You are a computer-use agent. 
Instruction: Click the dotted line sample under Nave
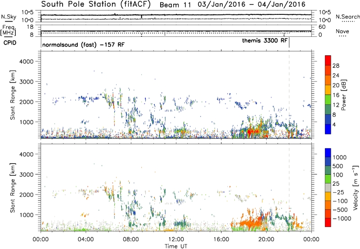(x=342, y=36)
